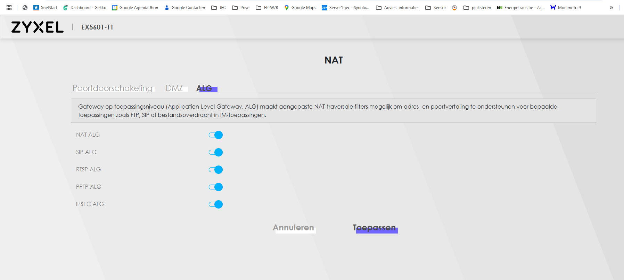Click the SIP ALG label
624x280 pixels.
pyautogui.click(x=86, y=152)
